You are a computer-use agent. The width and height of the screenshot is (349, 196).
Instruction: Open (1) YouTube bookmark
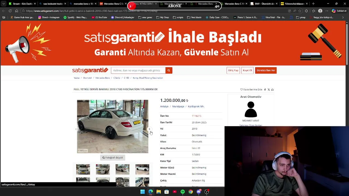100,17
